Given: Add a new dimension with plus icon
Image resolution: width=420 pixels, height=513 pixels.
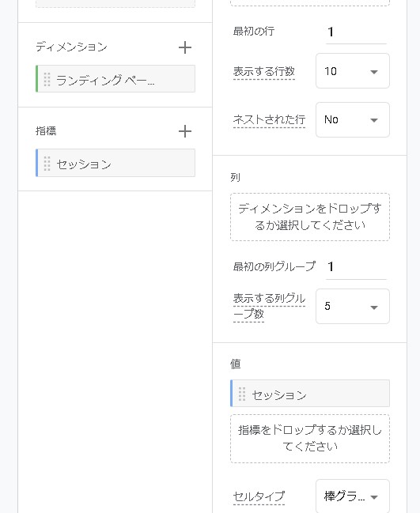Looking at the screenshot, I should [184, 47].
